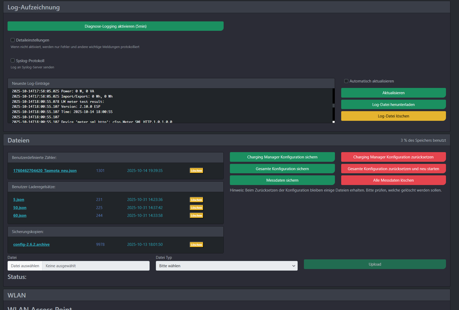Download the log via Log-Datei herunterladen
The image size is (459, 310).
(393, 105)
